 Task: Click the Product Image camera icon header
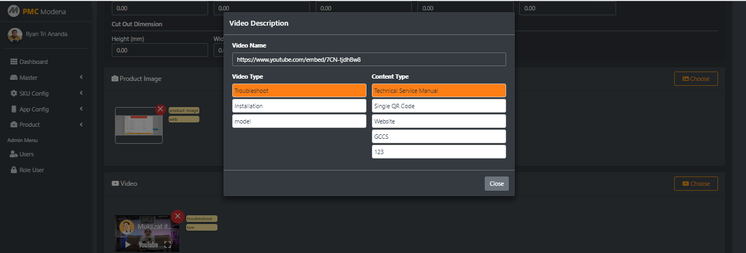[x=115, y=79]
